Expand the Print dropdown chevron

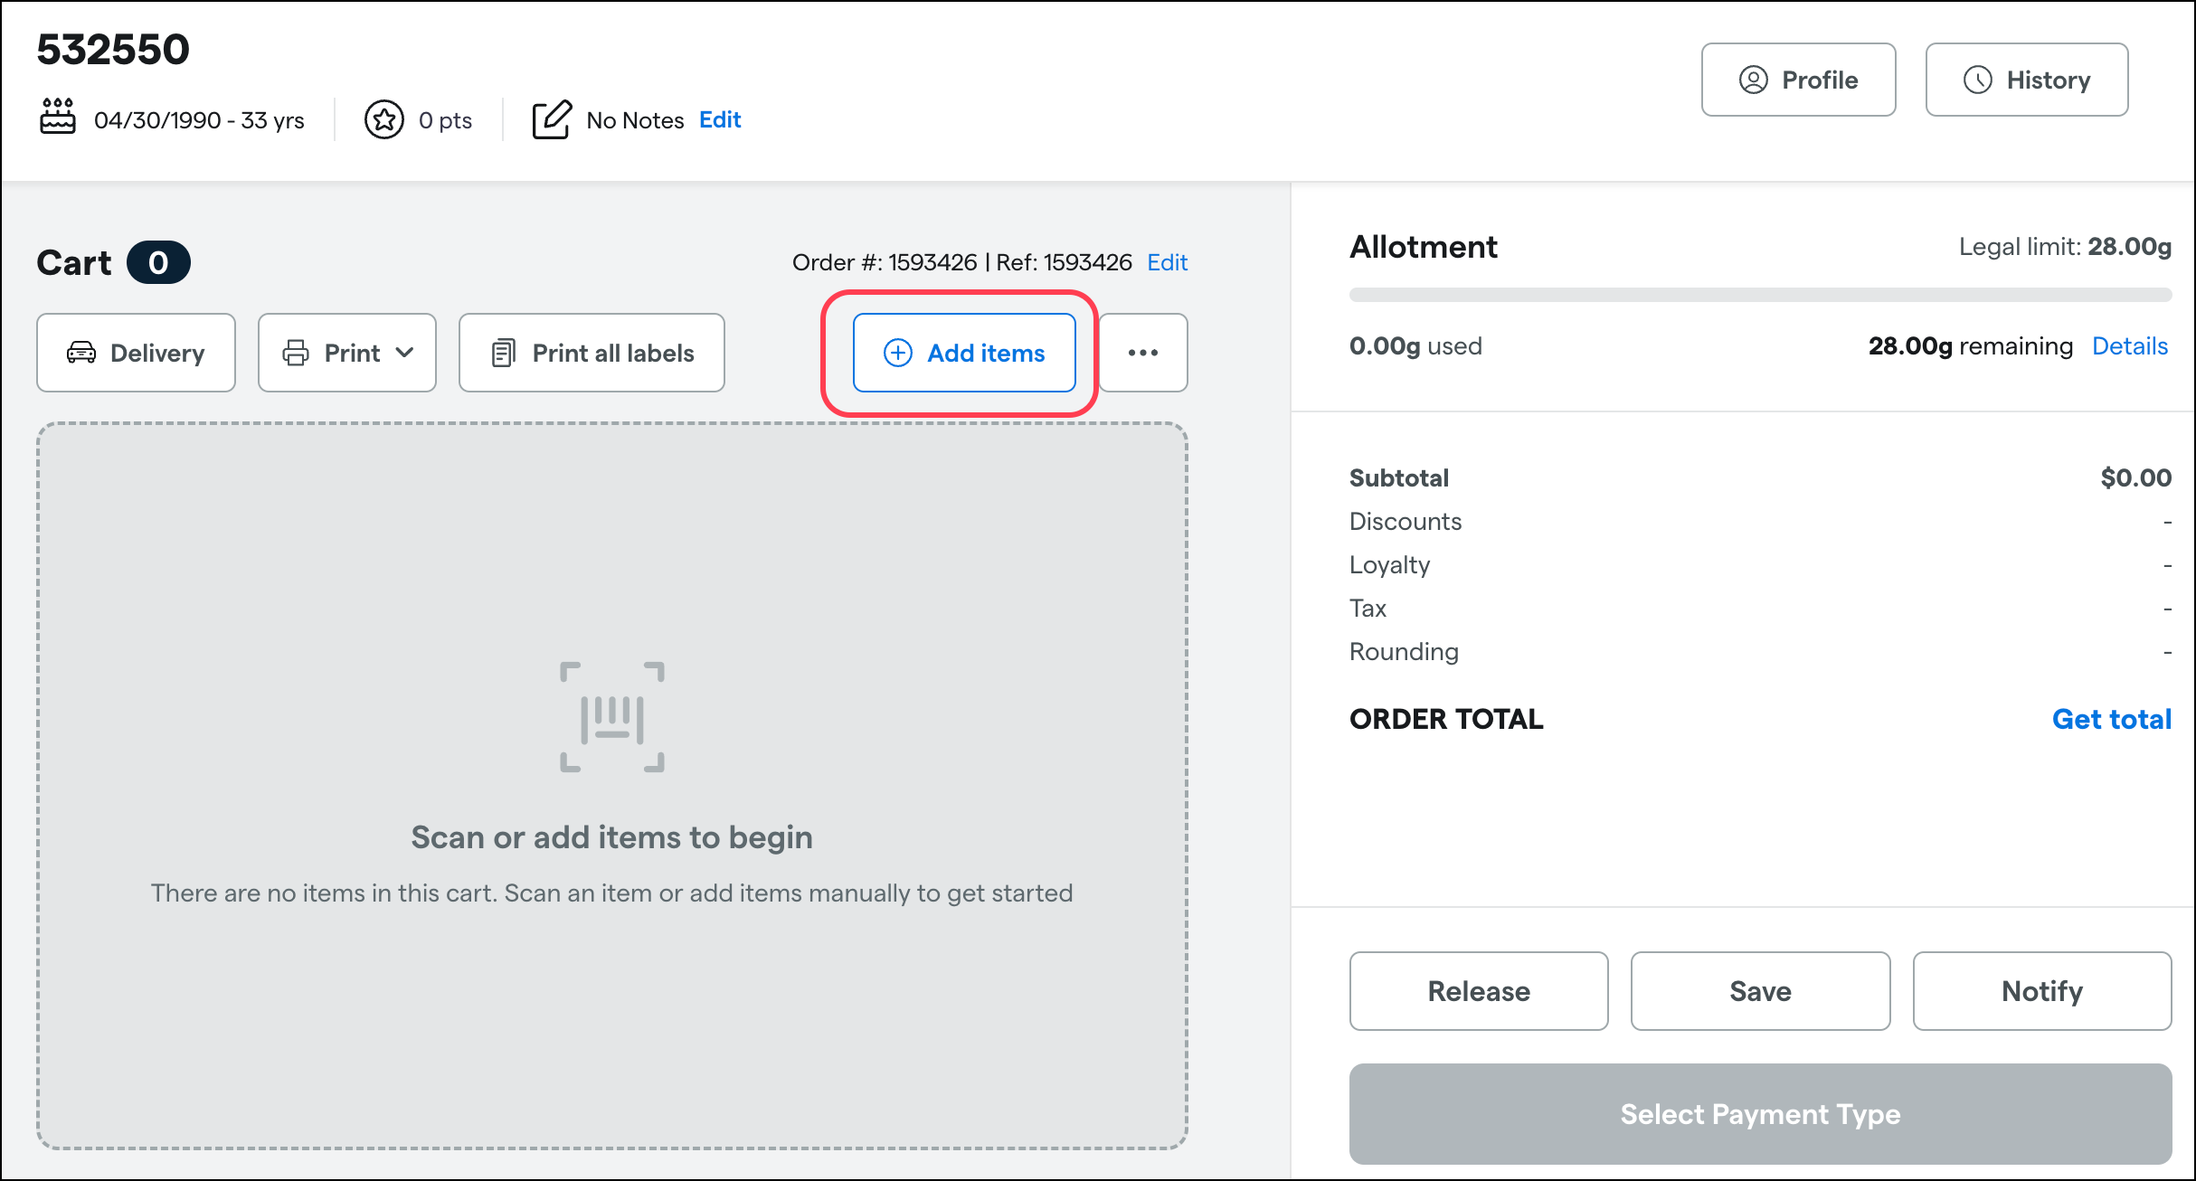[x=404, y=353]
